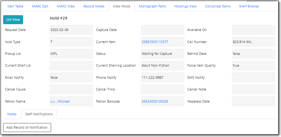Image resolution: width=281 pixels, height=137 pixels.
Task: Select the Staff Notifications sub-tab
Action: [39, 114]
